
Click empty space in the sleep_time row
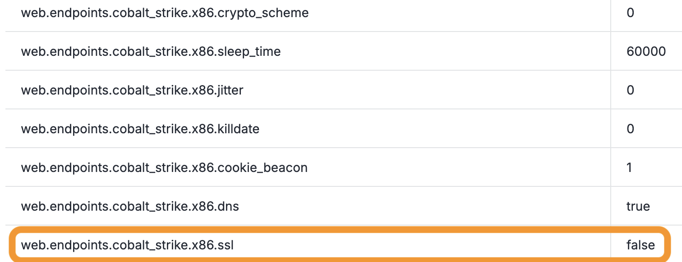coord(442,52)
